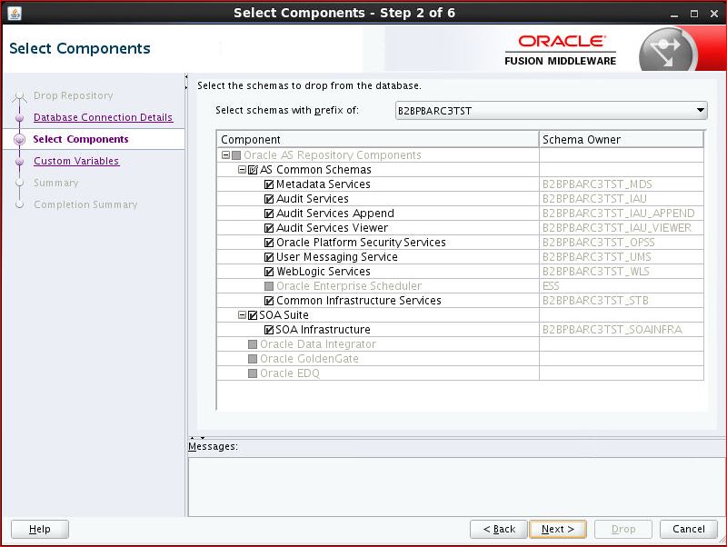Image resolution: width=727 pixels, height=547 pixels.
Task: Click the disabled Oracle Enterprise Scheduler checkbox
Action: 269,286
